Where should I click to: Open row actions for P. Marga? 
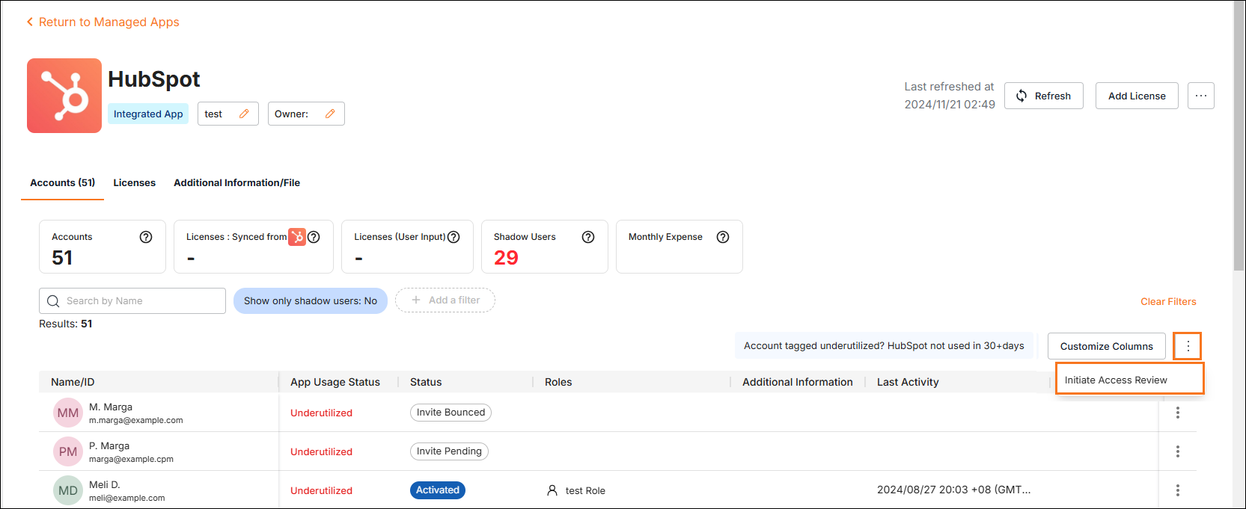click(1178, 451)
